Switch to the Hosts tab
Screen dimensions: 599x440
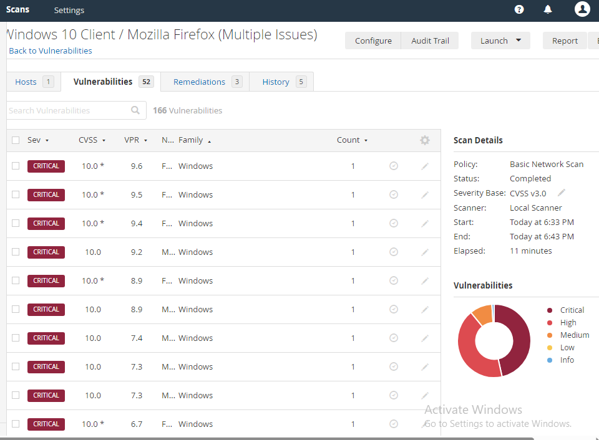point(34,82)
